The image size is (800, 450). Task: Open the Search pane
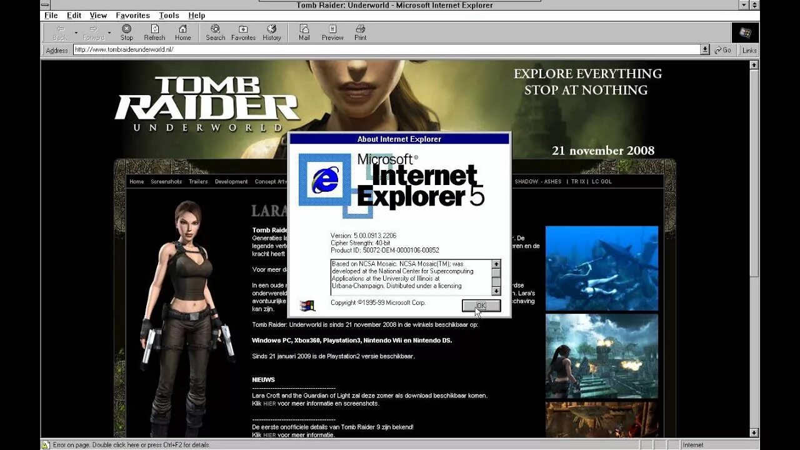[x=215, y=32]
